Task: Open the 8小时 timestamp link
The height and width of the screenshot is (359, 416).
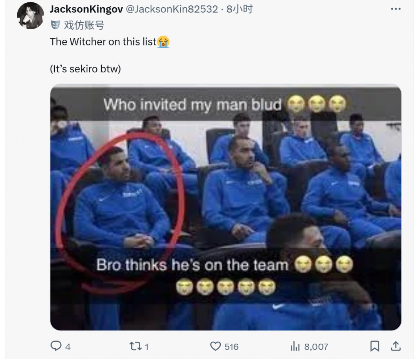Action: click(239, 9)
